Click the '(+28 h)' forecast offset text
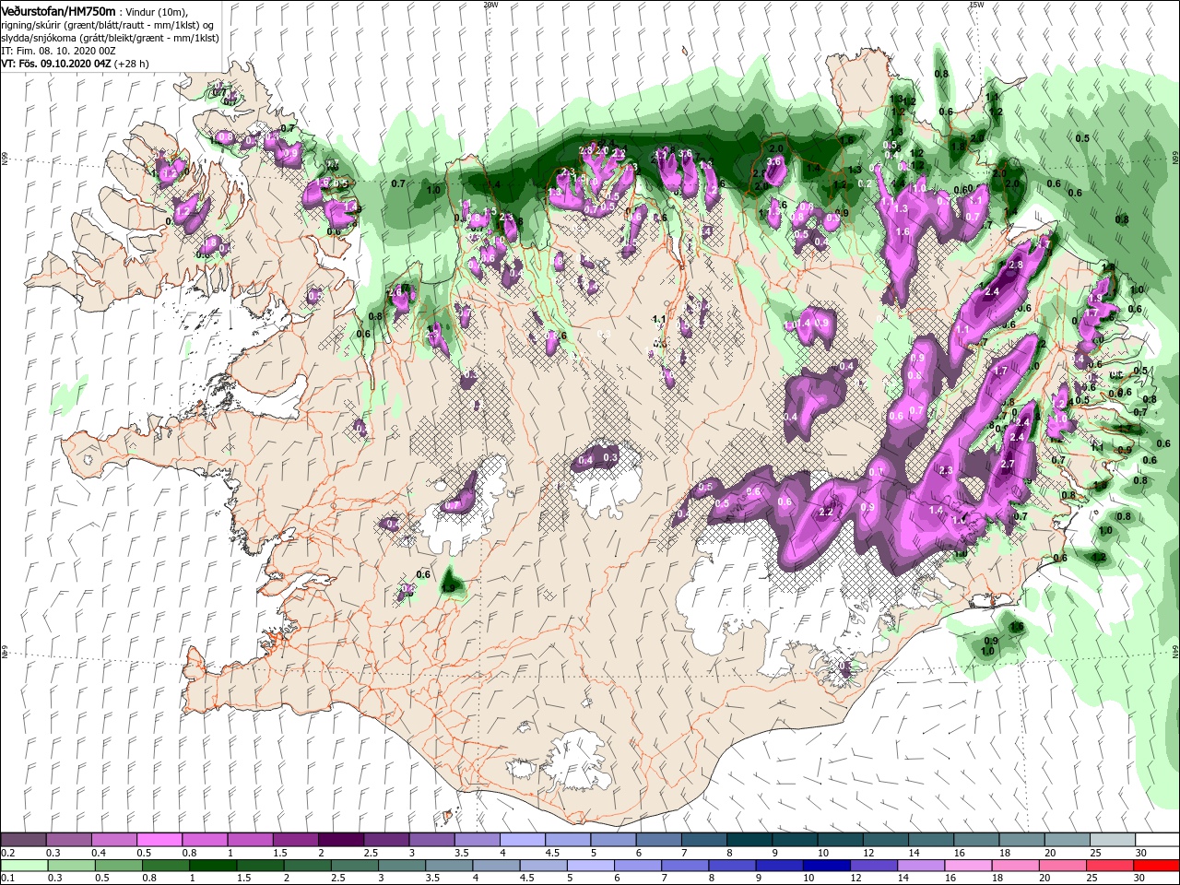This screenshot has width=1180, height=885. tap(132, 64)
